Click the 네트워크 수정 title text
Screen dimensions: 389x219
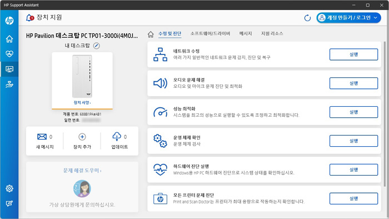pyautogui.click(x=186, y=51)
